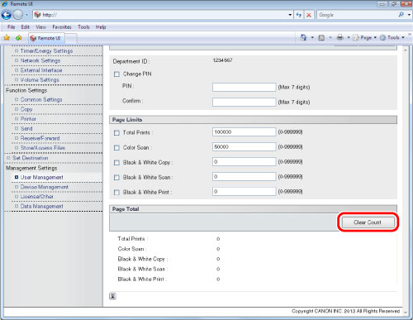This screenshot has width=413, height=320.
Task: Open the View menu
Action: coord(40,27)
